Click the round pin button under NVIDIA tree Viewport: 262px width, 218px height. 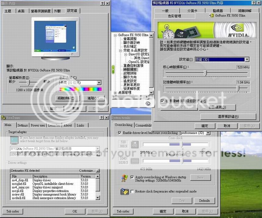(148, 103)
